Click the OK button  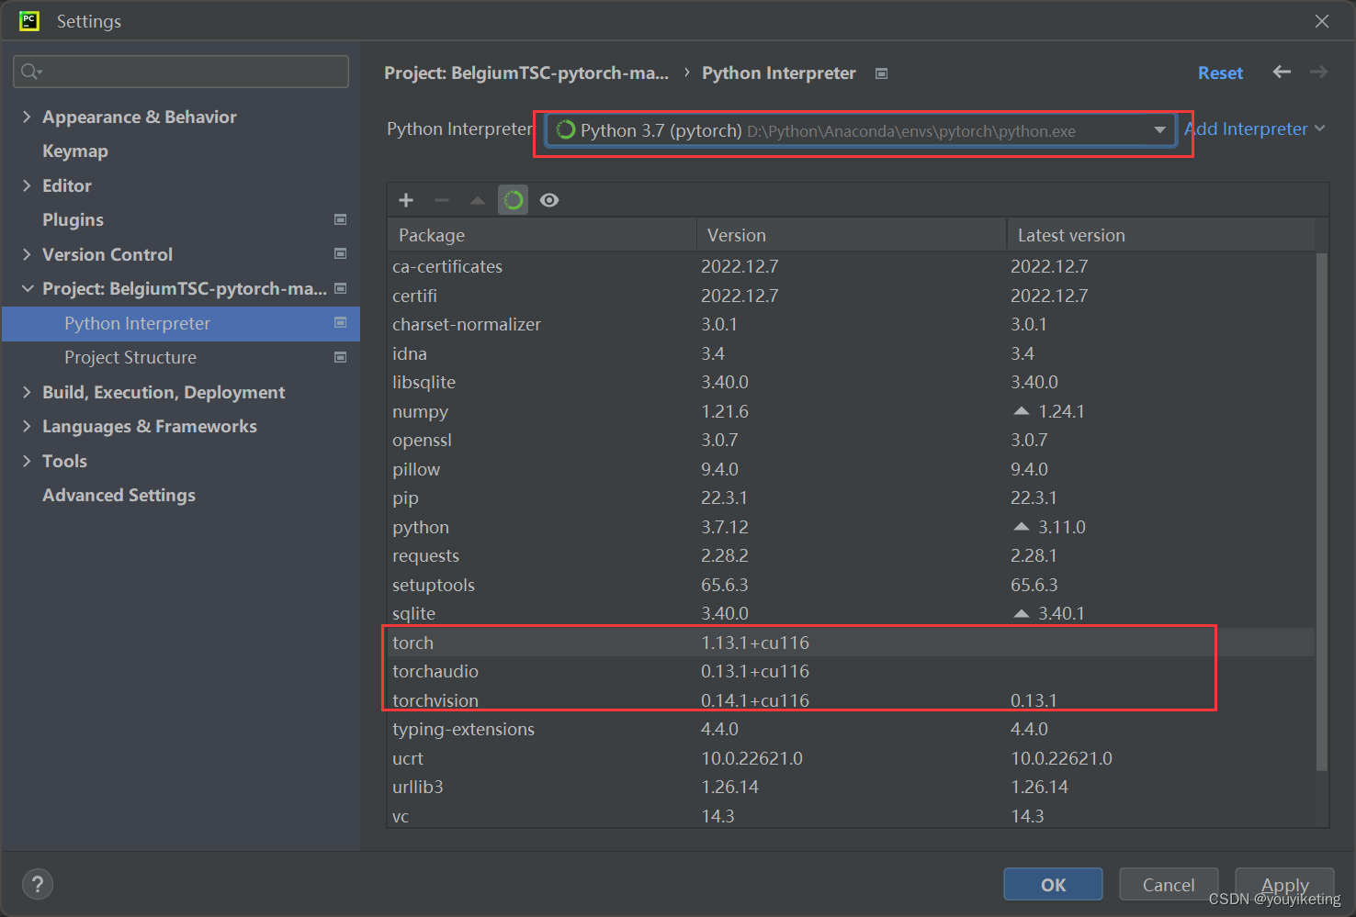(1053, 884)
